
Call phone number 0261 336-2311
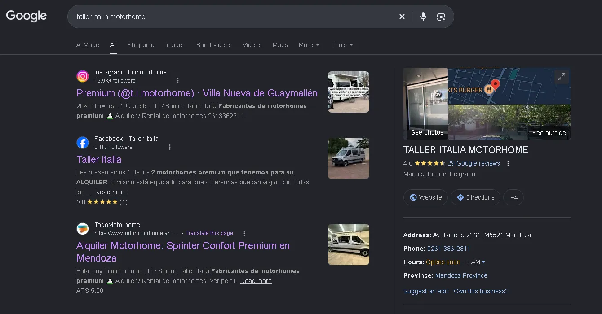[x=448, y=249]
